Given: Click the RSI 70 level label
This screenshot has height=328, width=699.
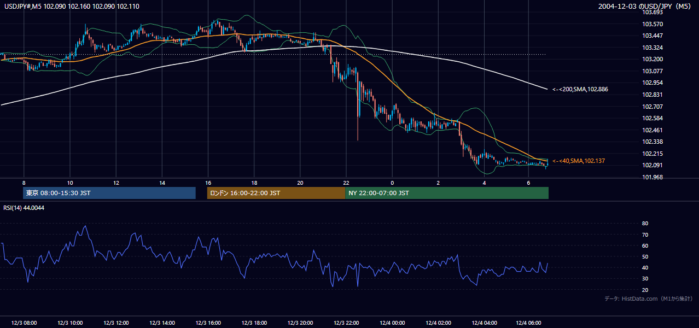Looking at the screenshot, I should click(645, 235).
